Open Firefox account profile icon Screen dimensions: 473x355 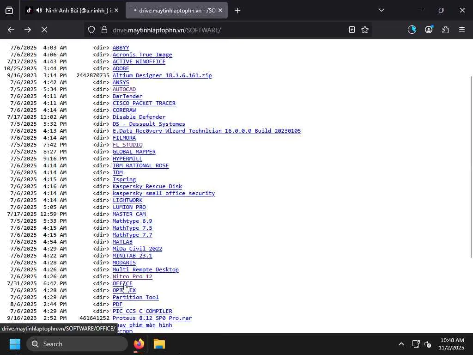click(429, 30)
